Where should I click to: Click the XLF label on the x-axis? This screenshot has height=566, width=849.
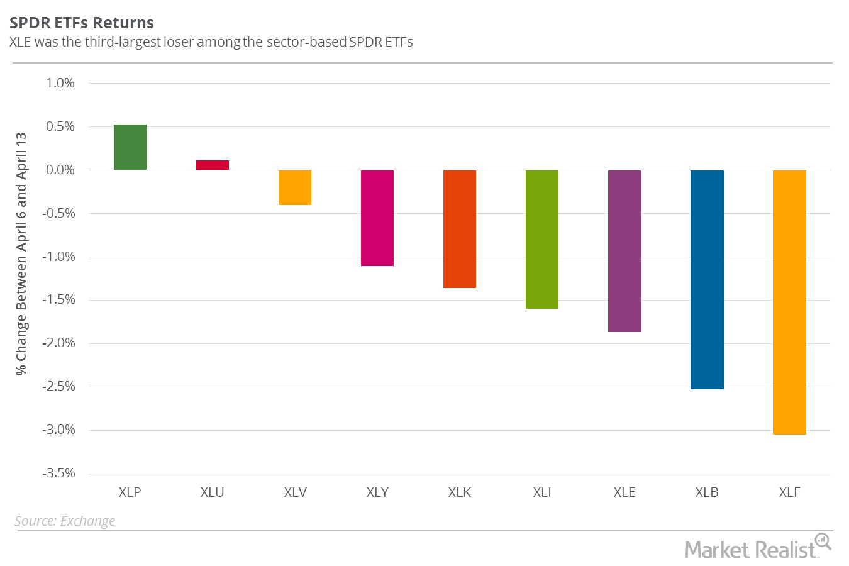[789, 492]
